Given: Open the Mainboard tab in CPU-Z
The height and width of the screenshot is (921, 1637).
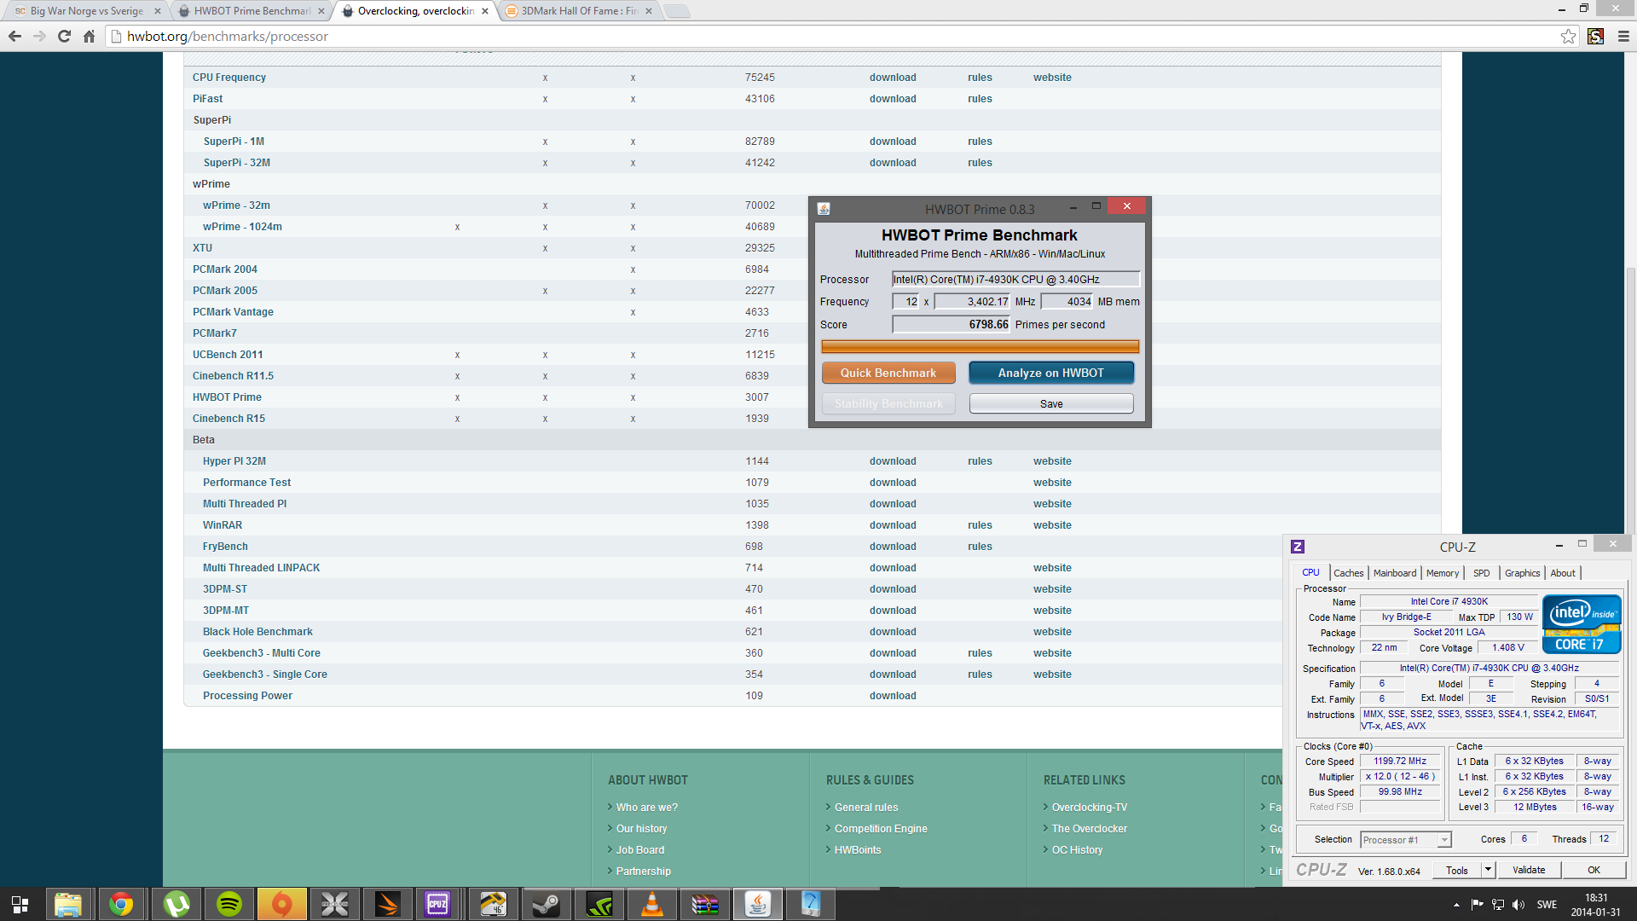Looking at the screenshot, I should click(x=1395, y=573).
